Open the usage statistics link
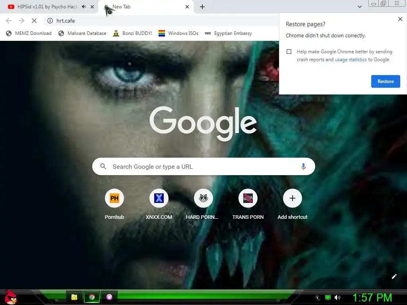Screen dimensions: 407x305 click(x=351, y=60)
